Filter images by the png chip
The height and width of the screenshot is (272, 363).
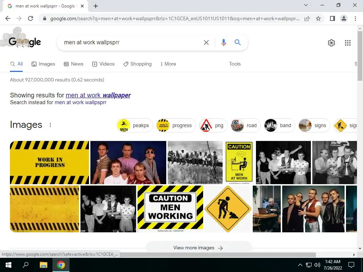pyautogui.click(x=213, y=125)
